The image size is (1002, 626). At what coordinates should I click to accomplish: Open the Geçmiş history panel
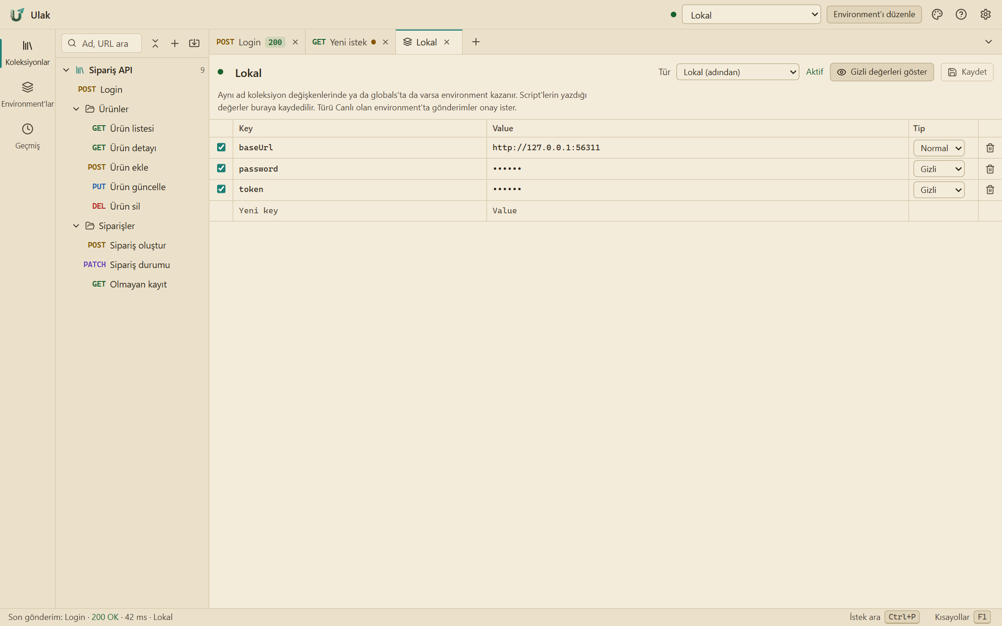(x=27, y=136)
